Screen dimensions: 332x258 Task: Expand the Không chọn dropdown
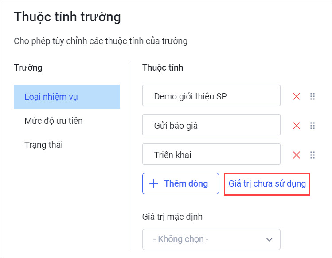pyautogui.click(x=211, y=239)
